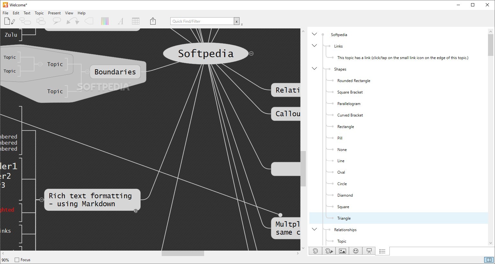Click the link icon on Rich text topic
This screenshot has width=495, height=264.
pyautogui.click(x=136, y=211)
